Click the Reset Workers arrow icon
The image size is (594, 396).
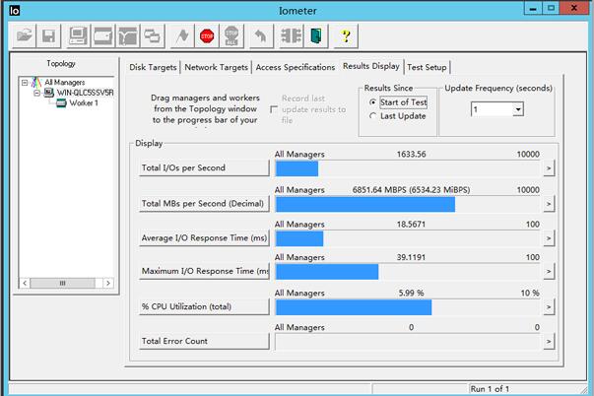[260, 36]
